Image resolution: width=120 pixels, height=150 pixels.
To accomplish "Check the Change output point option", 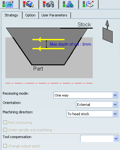I will coord(5,146).
